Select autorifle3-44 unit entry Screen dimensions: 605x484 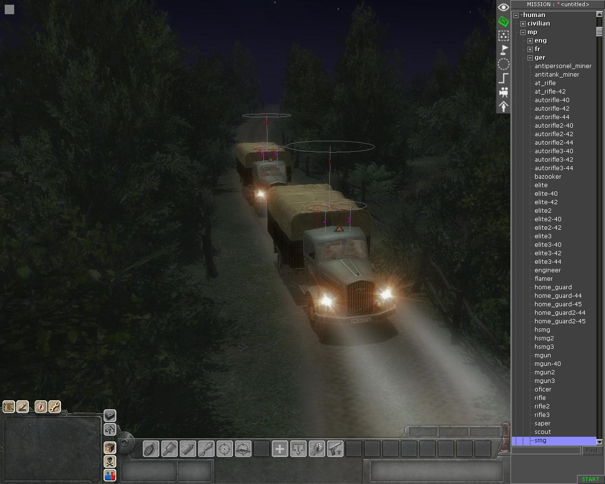(553, 168)
